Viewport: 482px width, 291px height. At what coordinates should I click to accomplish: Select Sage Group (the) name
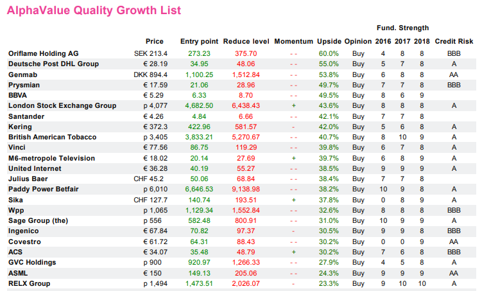38,220
